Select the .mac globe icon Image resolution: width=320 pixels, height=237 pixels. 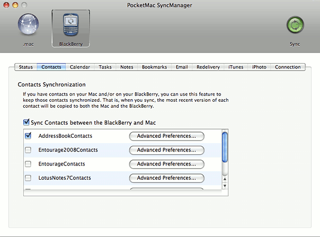[x=29, y=24]
